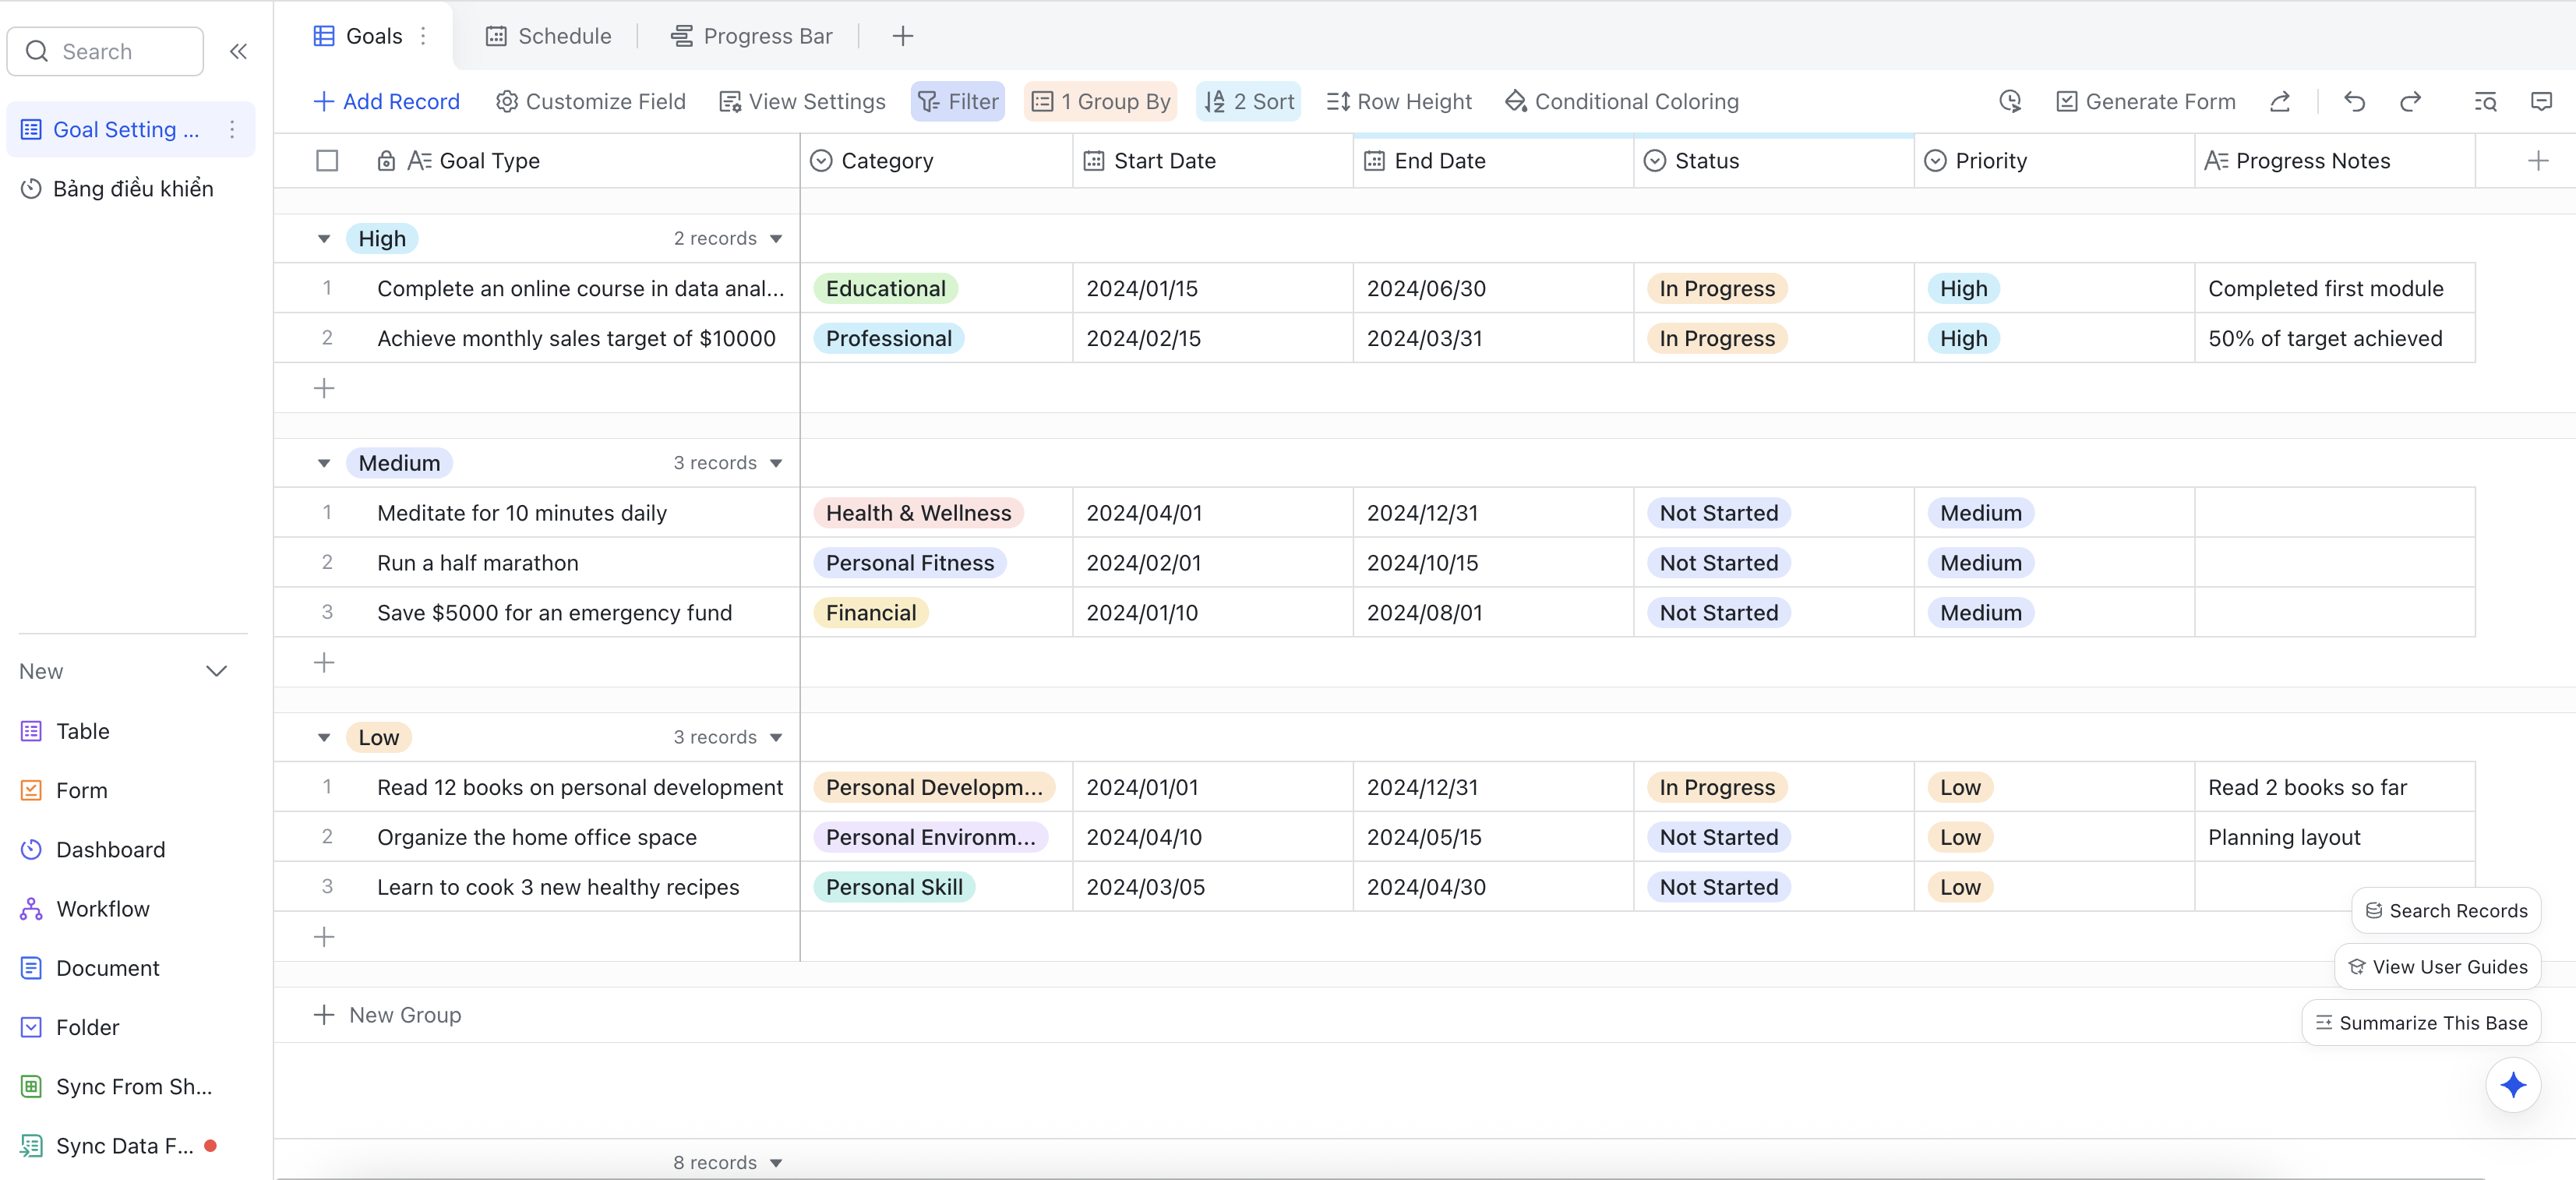Viewport: 2576px width, 1180px height.
Task: Select the 2024/06/30 end date cell
Action: point(1493,288)
